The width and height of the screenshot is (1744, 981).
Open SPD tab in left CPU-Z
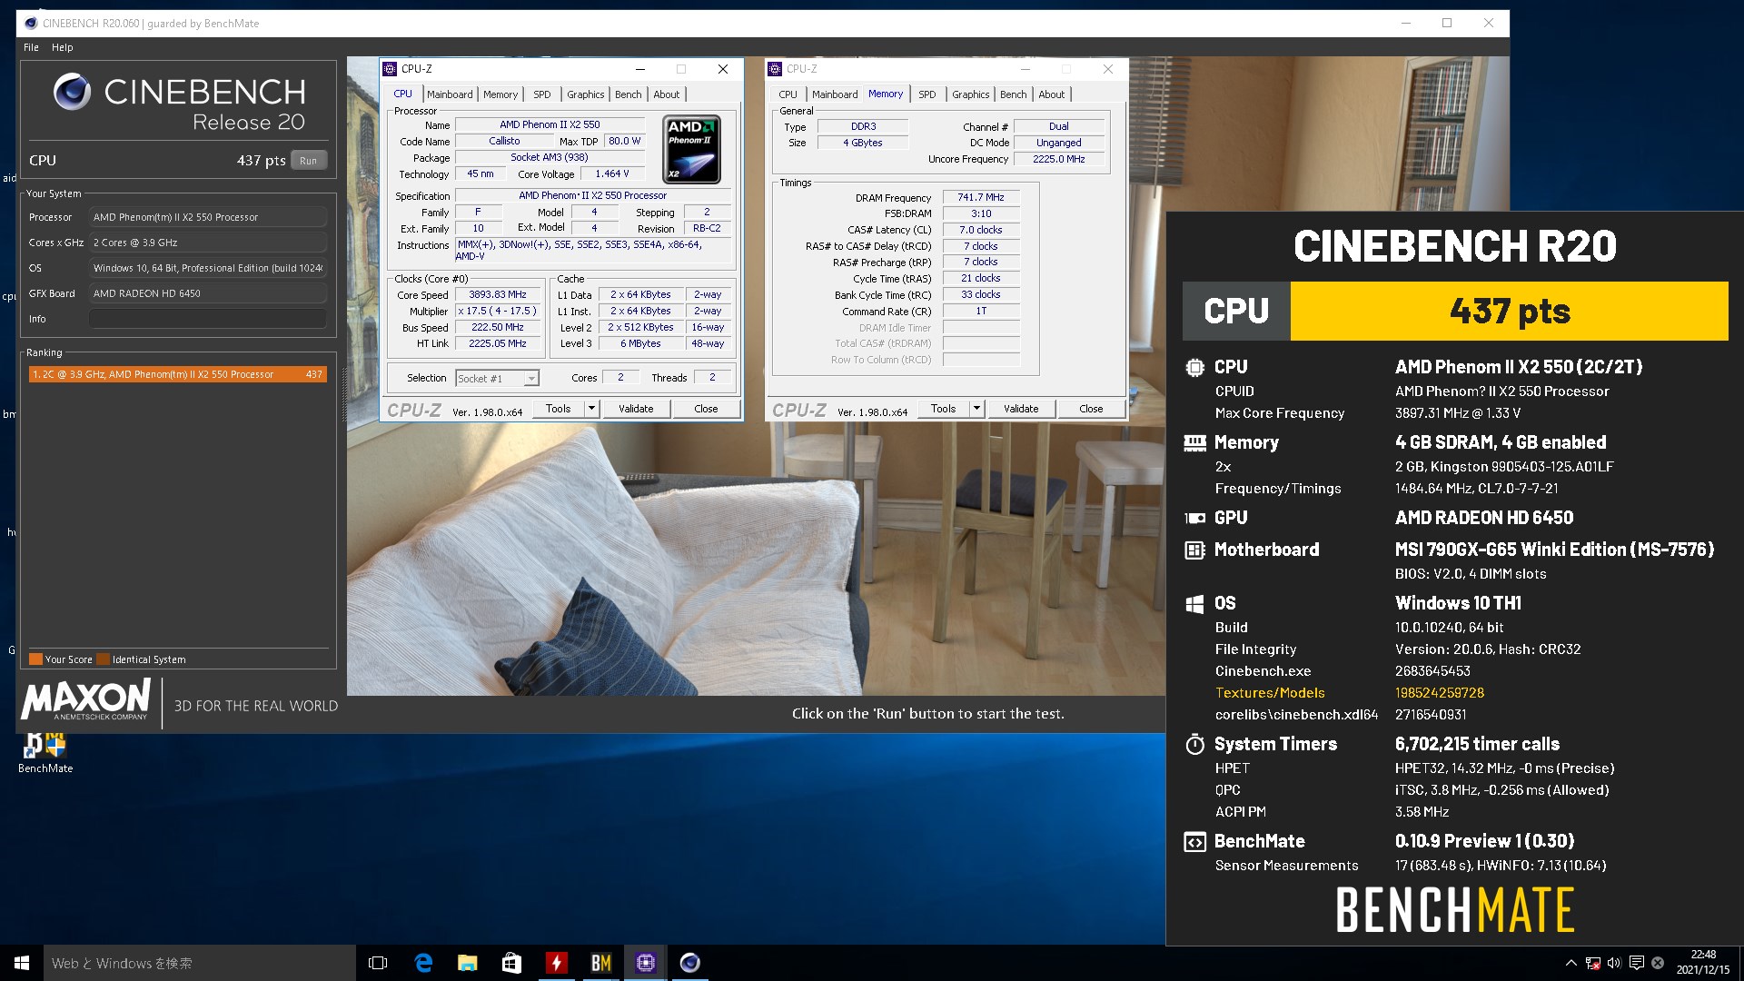(542, 94)
